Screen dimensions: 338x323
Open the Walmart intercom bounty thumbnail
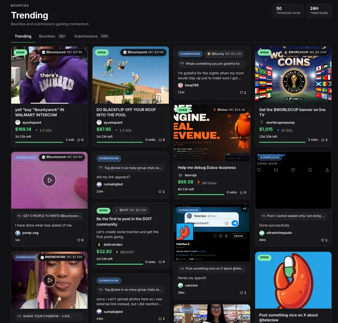49,75
